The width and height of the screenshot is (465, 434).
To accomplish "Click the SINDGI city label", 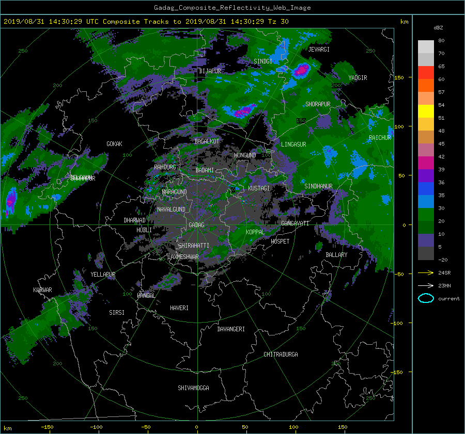I will (263, 61).
